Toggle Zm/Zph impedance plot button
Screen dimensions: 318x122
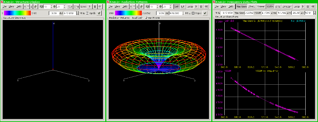pyautogui.click(x=287, y=6)
